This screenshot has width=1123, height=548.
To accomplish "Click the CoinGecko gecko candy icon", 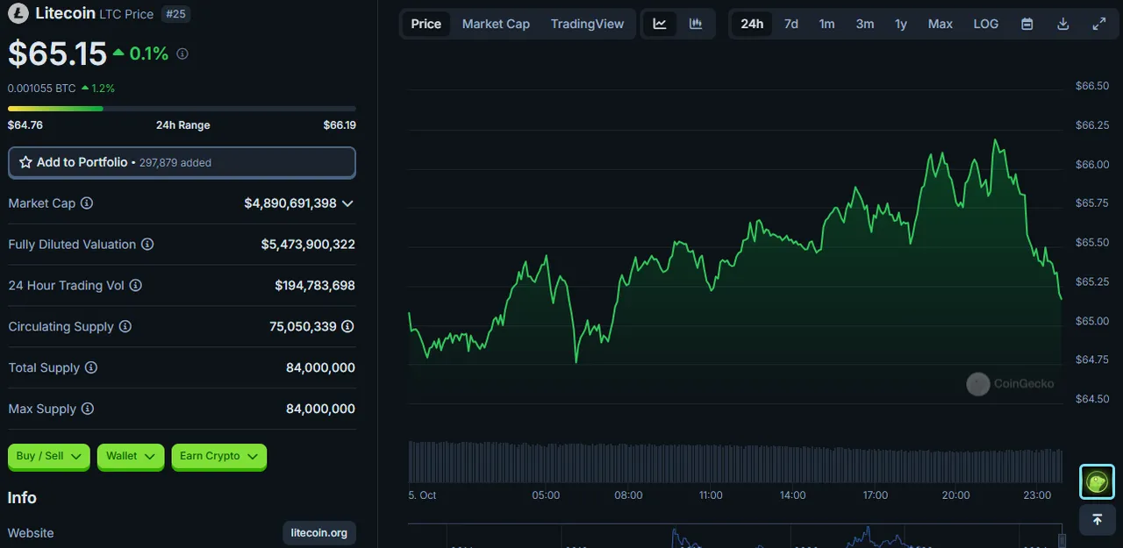I will pyautogui.click(x=1097, y=481).
